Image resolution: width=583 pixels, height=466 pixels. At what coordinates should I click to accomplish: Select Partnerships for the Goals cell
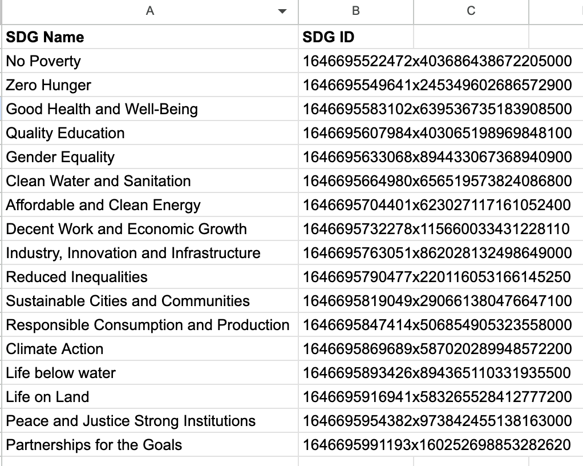coord(150,445)
